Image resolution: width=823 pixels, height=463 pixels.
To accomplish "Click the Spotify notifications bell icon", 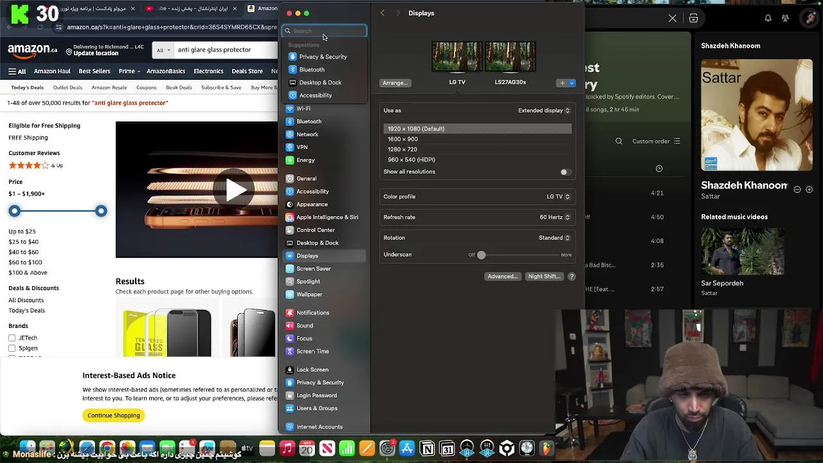I will pos(768,18).
